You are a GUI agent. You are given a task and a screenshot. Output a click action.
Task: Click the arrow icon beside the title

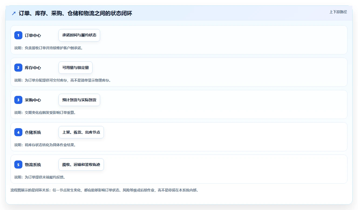coord(14,13)
